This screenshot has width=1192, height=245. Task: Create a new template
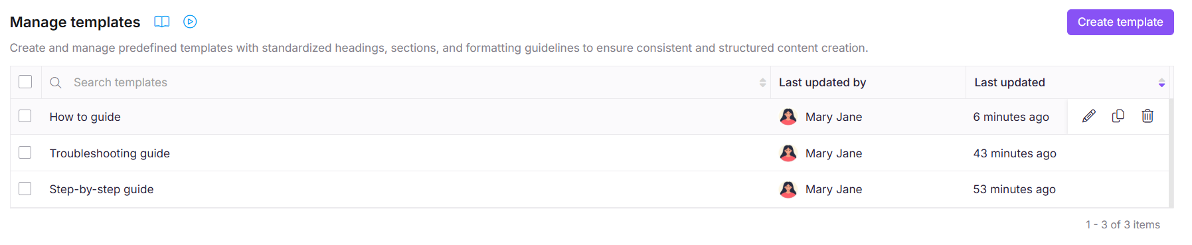[x=1120, y=22]
